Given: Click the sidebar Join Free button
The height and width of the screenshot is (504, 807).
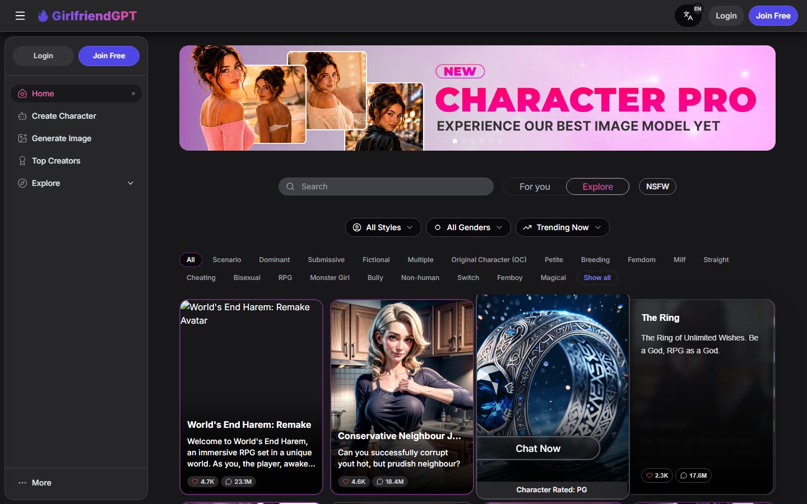Looking at the screenshot, I should (109, 56).
